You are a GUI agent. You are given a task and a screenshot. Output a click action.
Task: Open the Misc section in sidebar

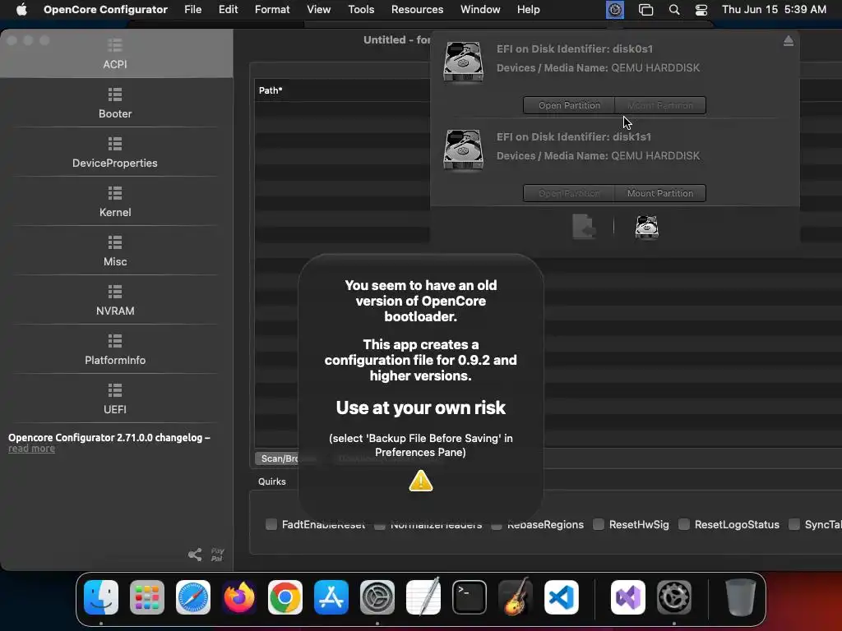point(115,251)
